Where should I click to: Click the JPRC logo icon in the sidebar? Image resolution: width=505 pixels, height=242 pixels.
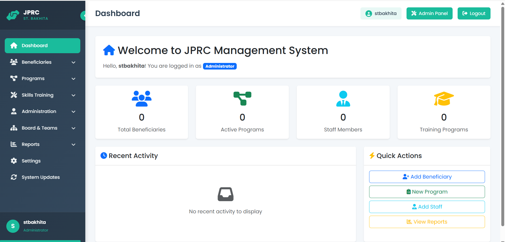(13, 15)
